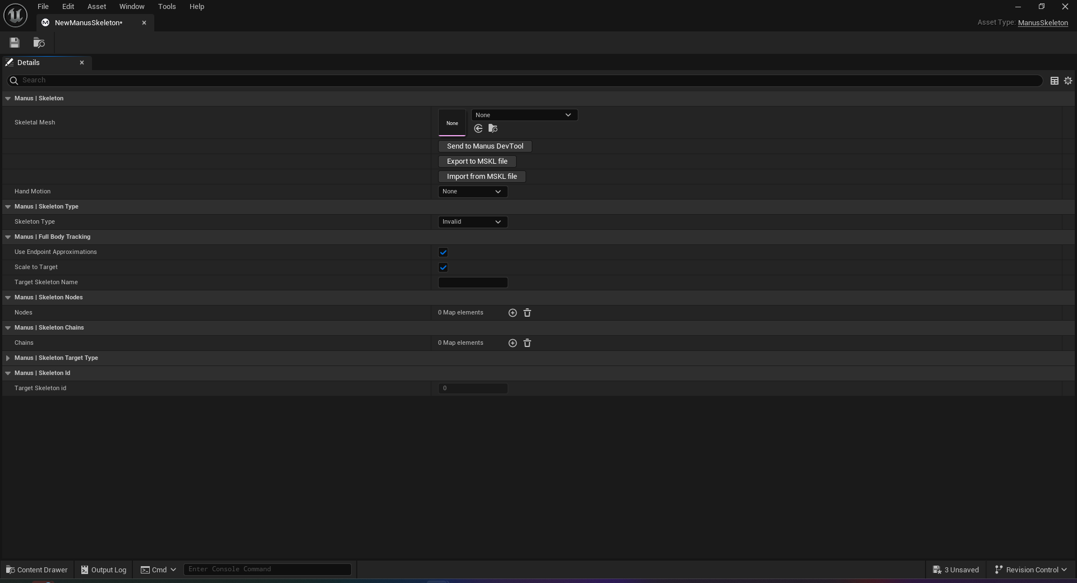Screen dimensions: 1077x583
Task: Collapse the Manus Full Body Tracking section
Action: pos(8,237)
